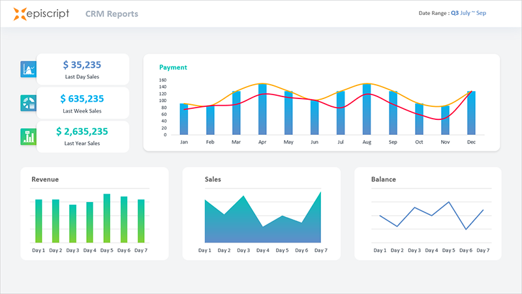Image resolution: width=522 pixels, height=294 pixels.
Task: Click the Payment chart title
Action: 173,67
